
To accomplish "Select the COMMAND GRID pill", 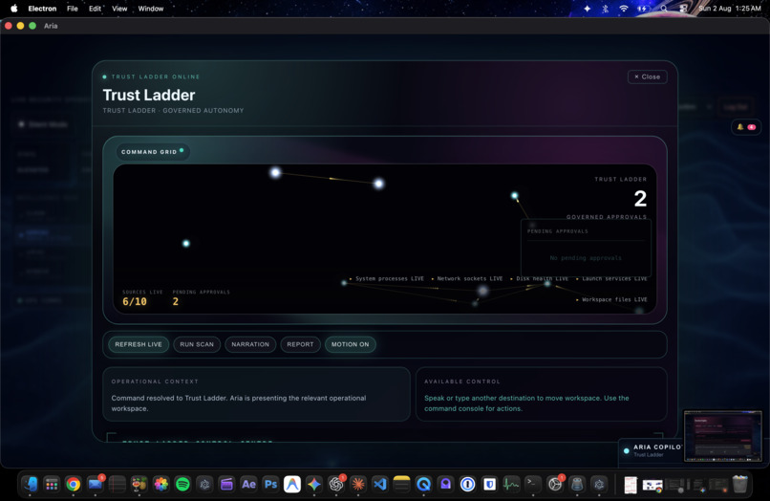I will click(x=152, y=151).
